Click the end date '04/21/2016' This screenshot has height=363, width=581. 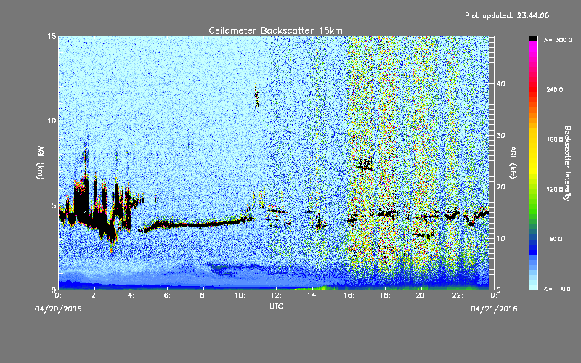coord(494,309)
